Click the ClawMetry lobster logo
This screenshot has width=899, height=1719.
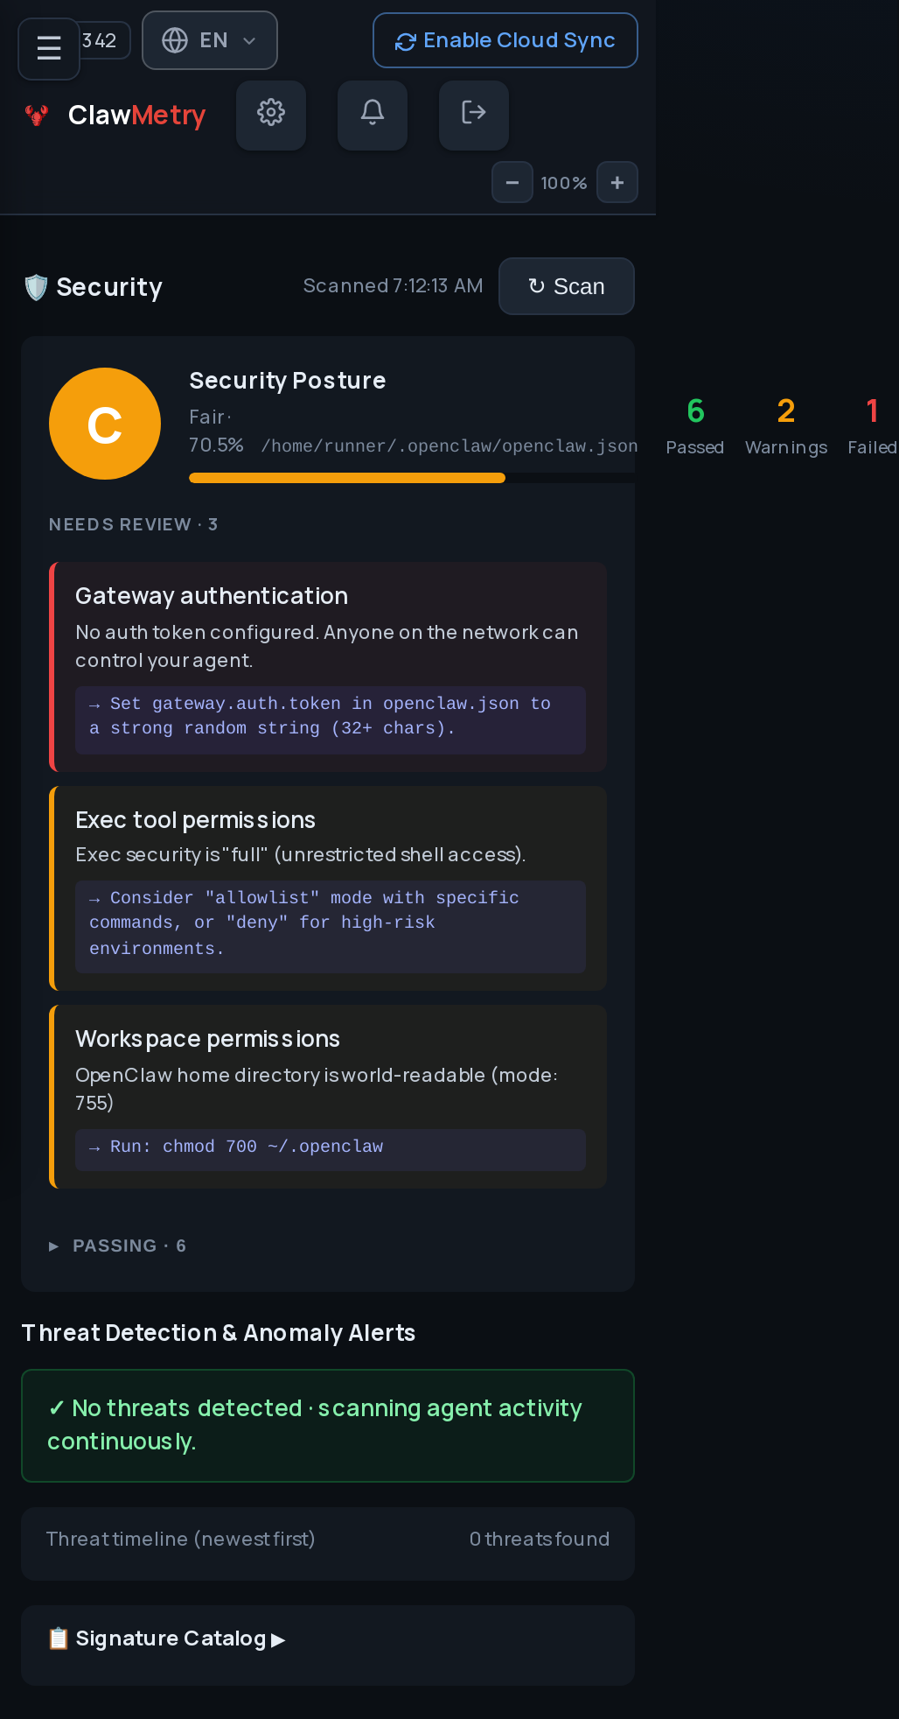37,115
